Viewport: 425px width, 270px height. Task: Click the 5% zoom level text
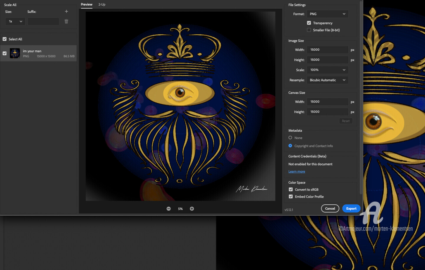[x=180, y=209]
